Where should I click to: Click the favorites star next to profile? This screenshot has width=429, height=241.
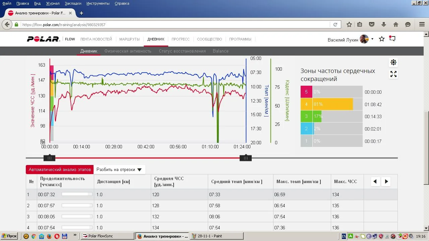click(x=382, y=39)
